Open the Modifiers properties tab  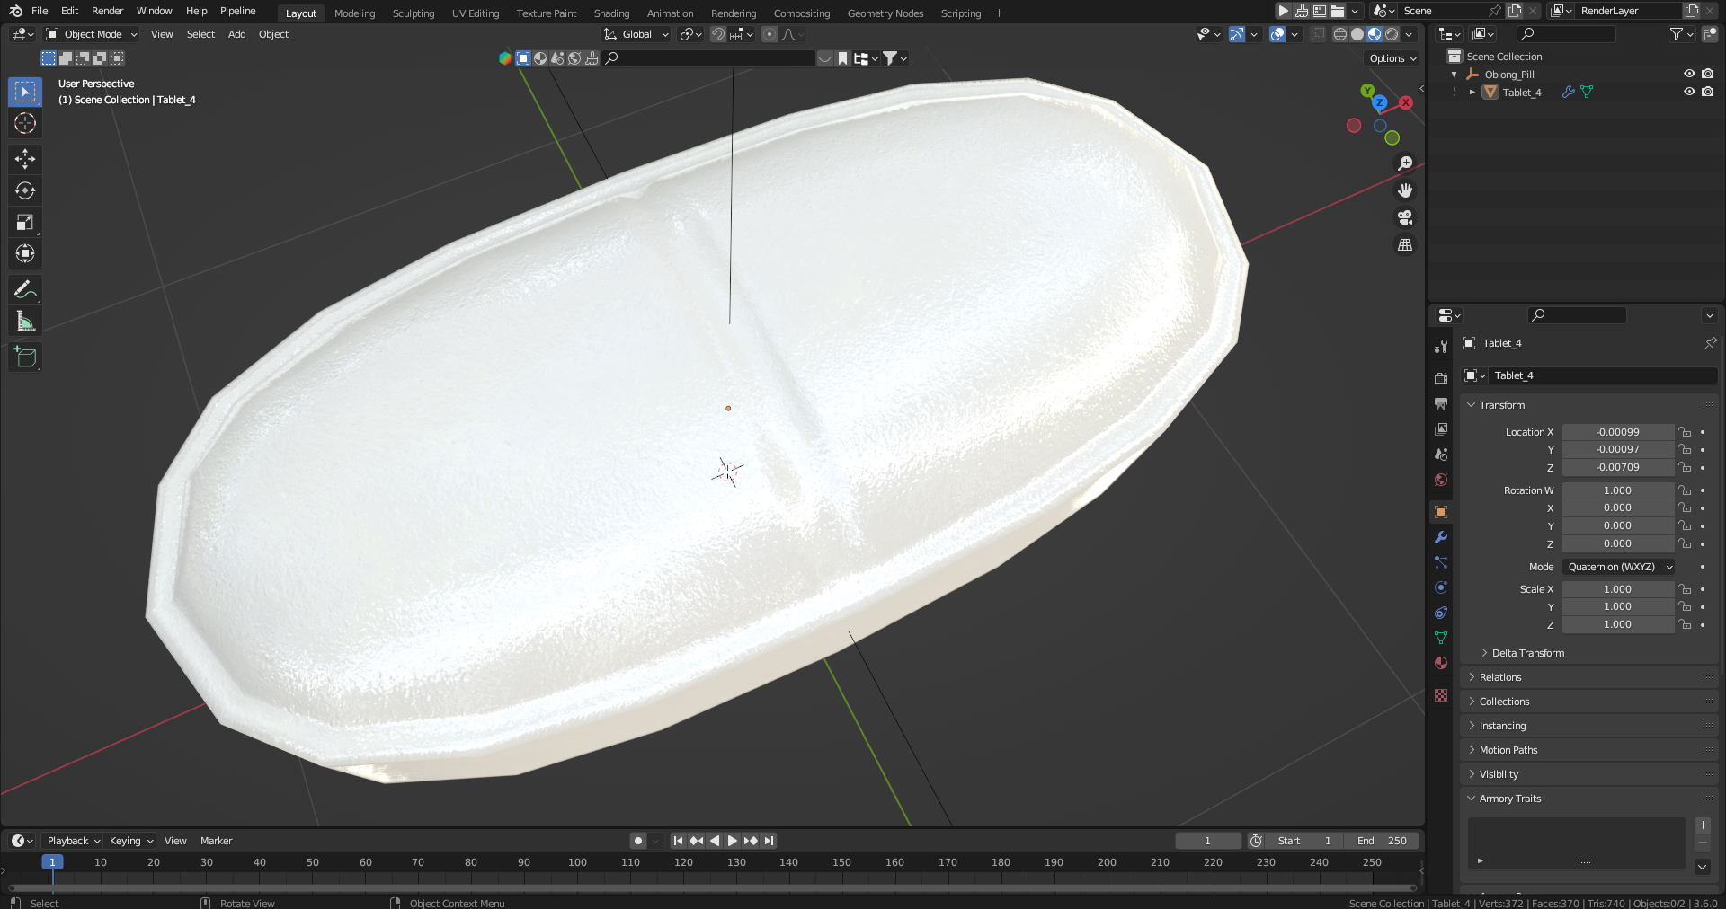(x=1441, y=537)
